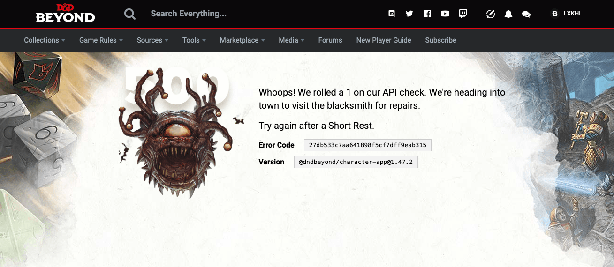Click the 'Whoops! We rolled a 1' message
The width and height of the screenshot is (614, 267).
[x=382, y=99]
